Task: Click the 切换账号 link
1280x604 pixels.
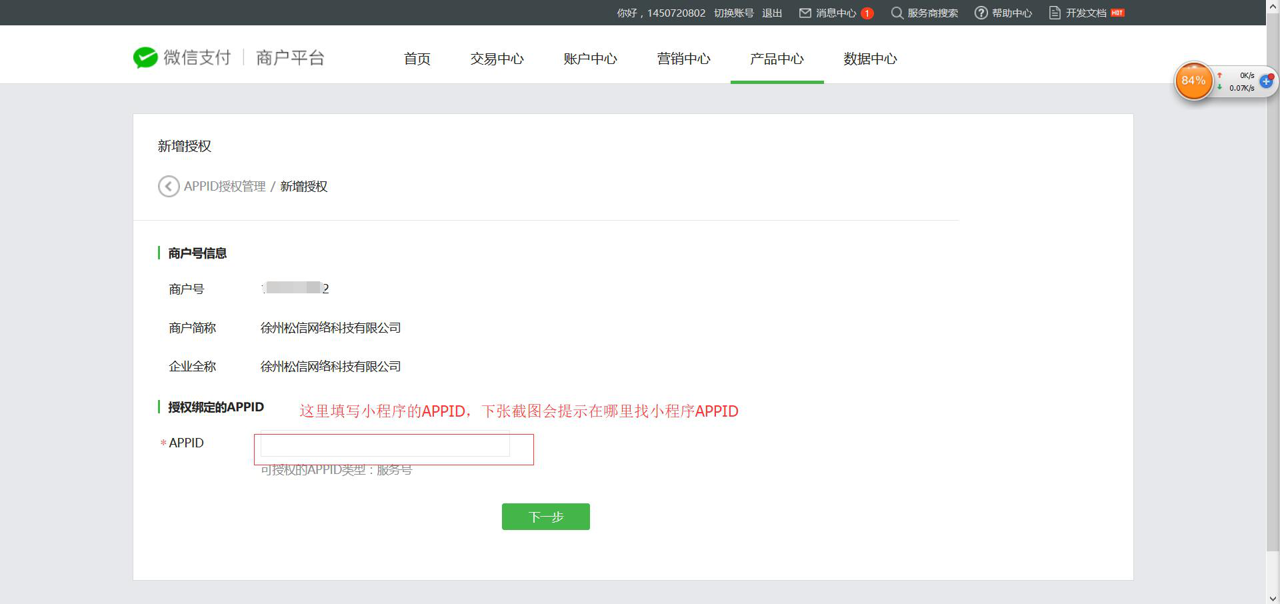Action: (x=734, y=13)
